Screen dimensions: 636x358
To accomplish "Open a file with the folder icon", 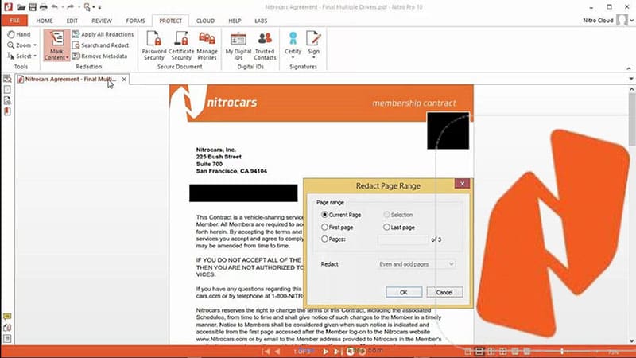I will click(x=21, y=7).
